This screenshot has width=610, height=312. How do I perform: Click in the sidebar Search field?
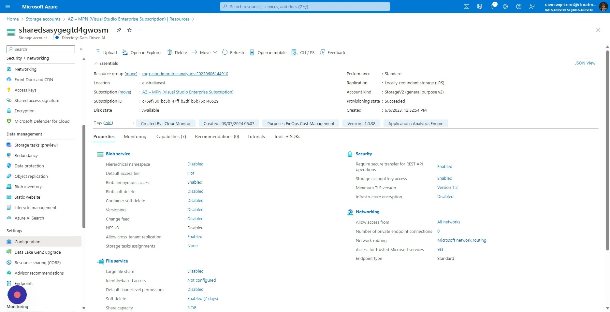click(x=41, y=49)
